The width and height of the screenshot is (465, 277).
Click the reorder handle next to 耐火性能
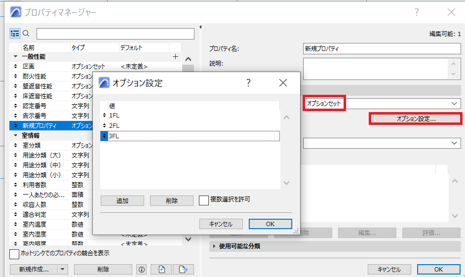click(15, 76)
